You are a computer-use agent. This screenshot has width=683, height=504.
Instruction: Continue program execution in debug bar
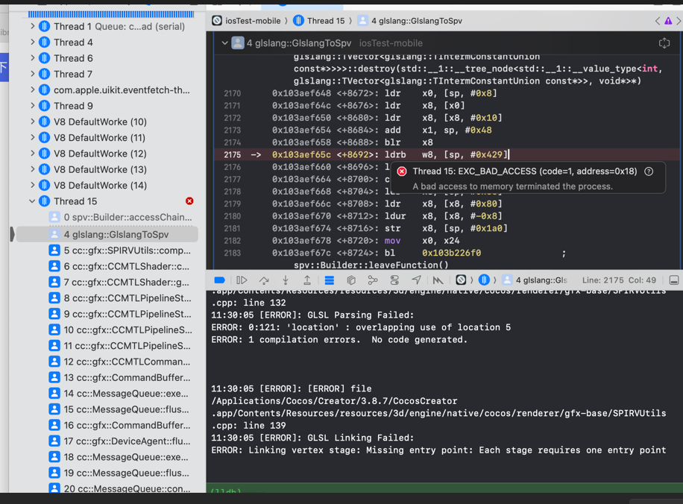(242, 280)
